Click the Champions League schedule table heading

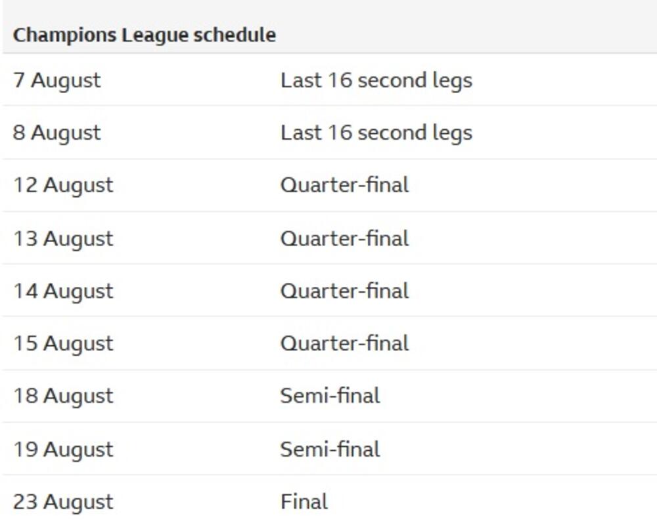pos(145,35)
